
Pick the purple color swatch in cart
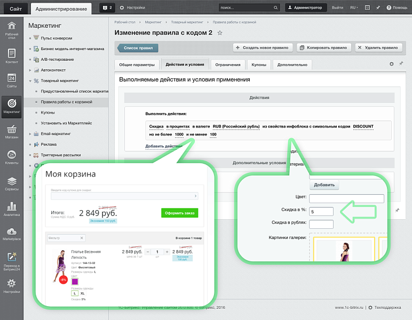coord(75,281)
